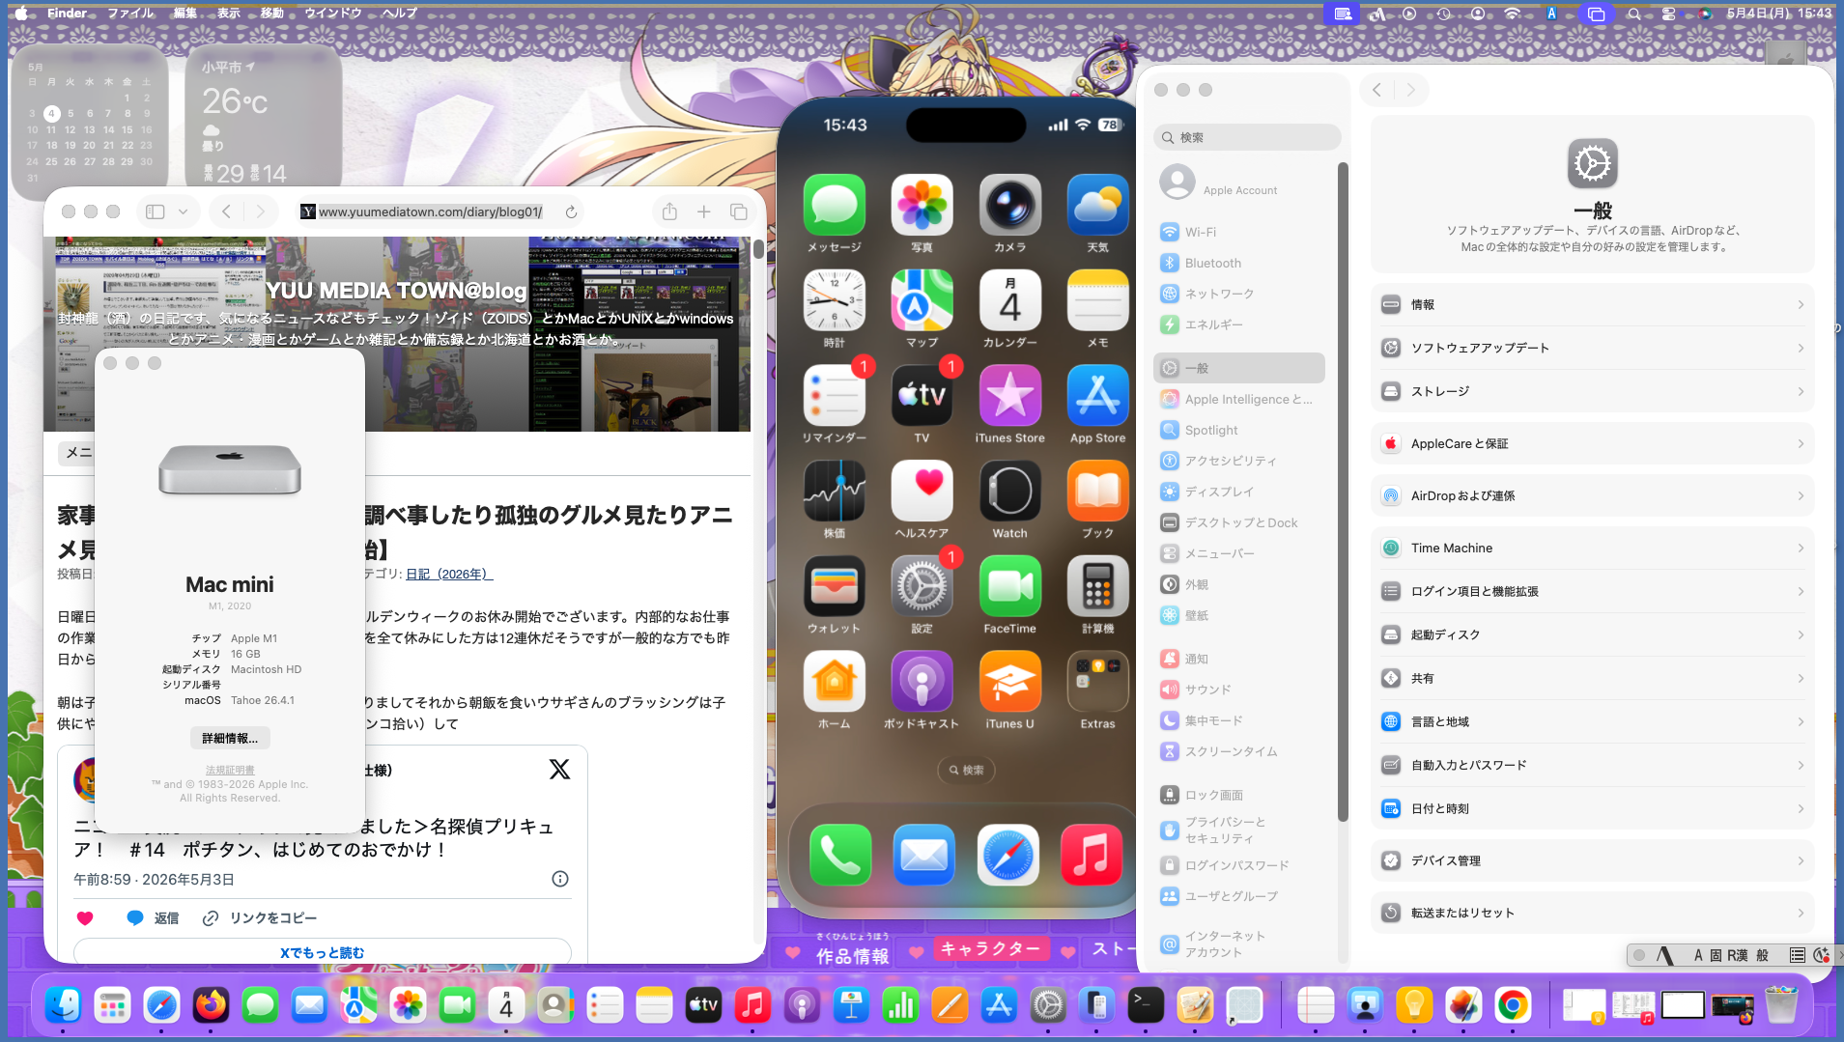Open 法規証明書 link in About This Mac

pyautogui.click(x=230, y=770)
